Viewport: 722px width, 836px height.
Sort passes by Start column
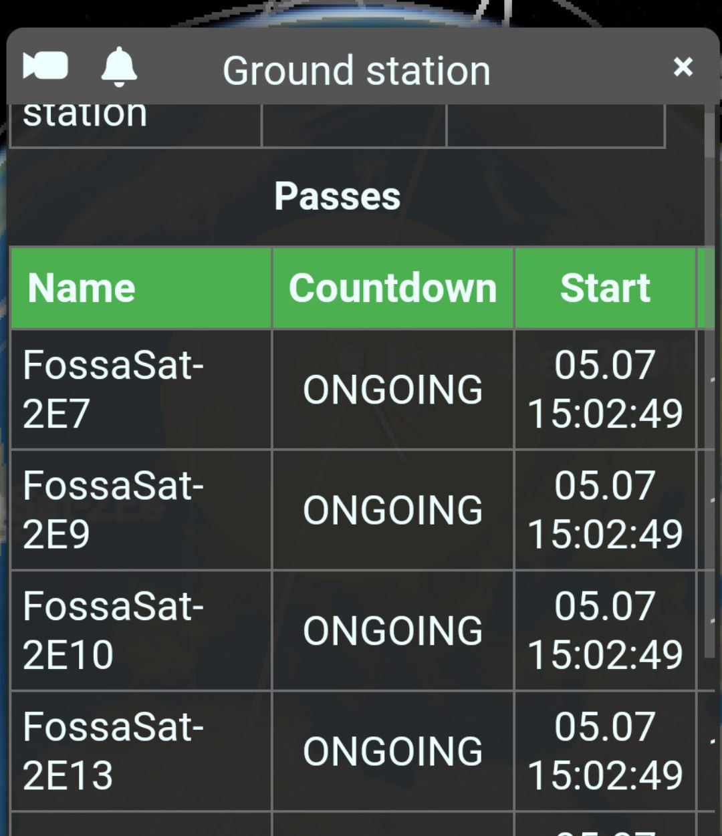pos(605,288)
